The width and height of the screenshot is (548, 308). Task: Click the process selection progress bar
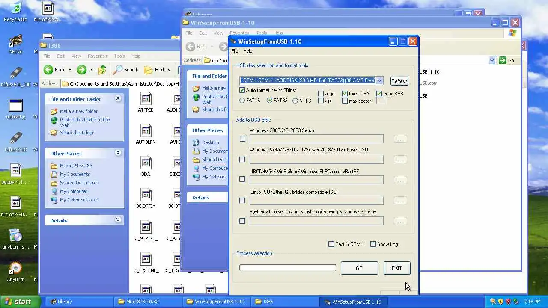point(288,268)
